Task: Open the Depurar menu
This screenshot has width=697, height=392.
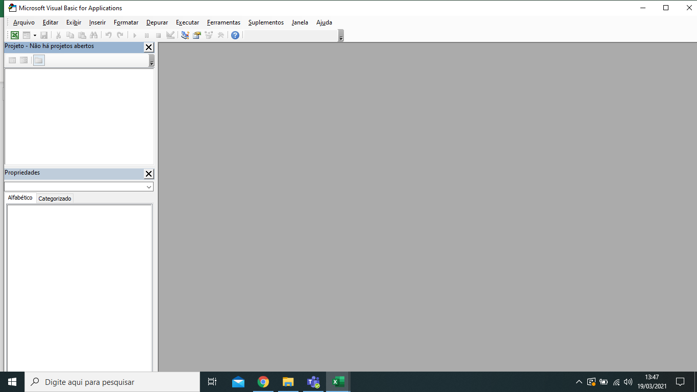Action: point(157,22)
